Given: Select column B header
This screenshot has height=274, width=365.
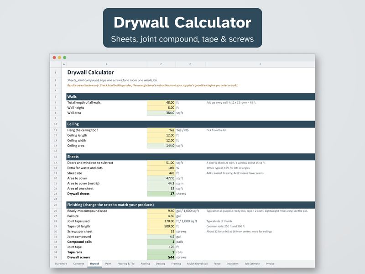Looking at the screenshot, I should click(107, 64).
